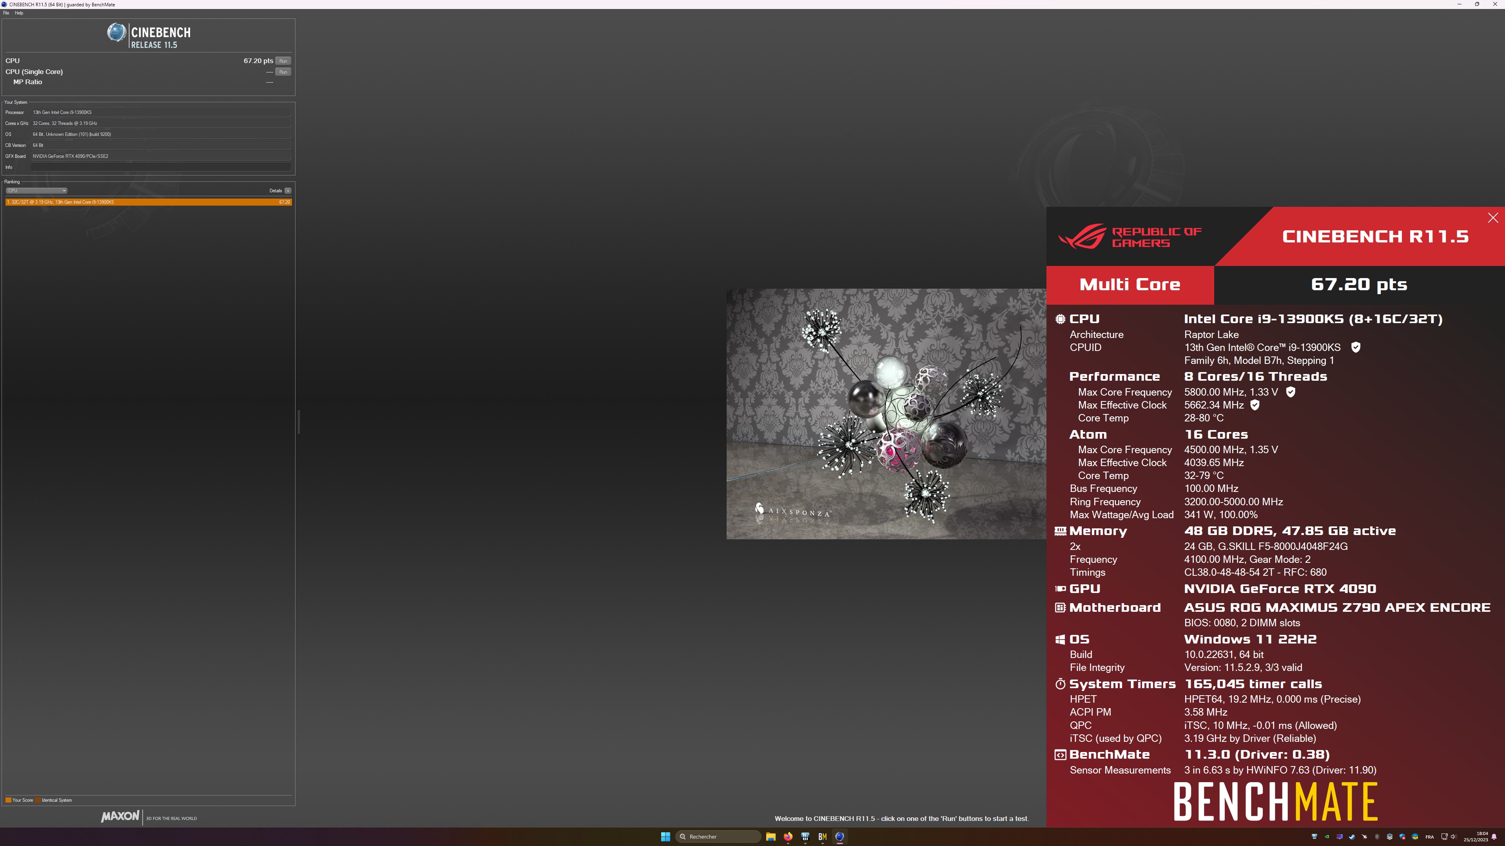
Task: Click the Cinebench logo sphere icon
Action: (x=116, y=32)
